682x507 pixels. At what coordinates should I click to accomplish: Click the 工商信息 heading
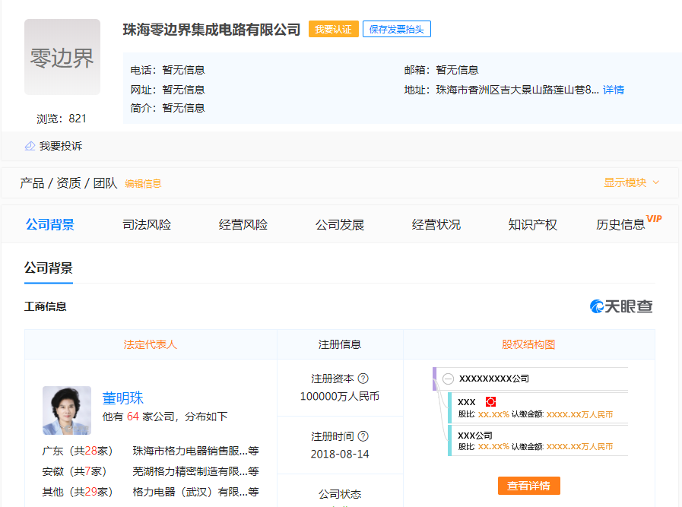pyautogui.click(x=45, y=306)
